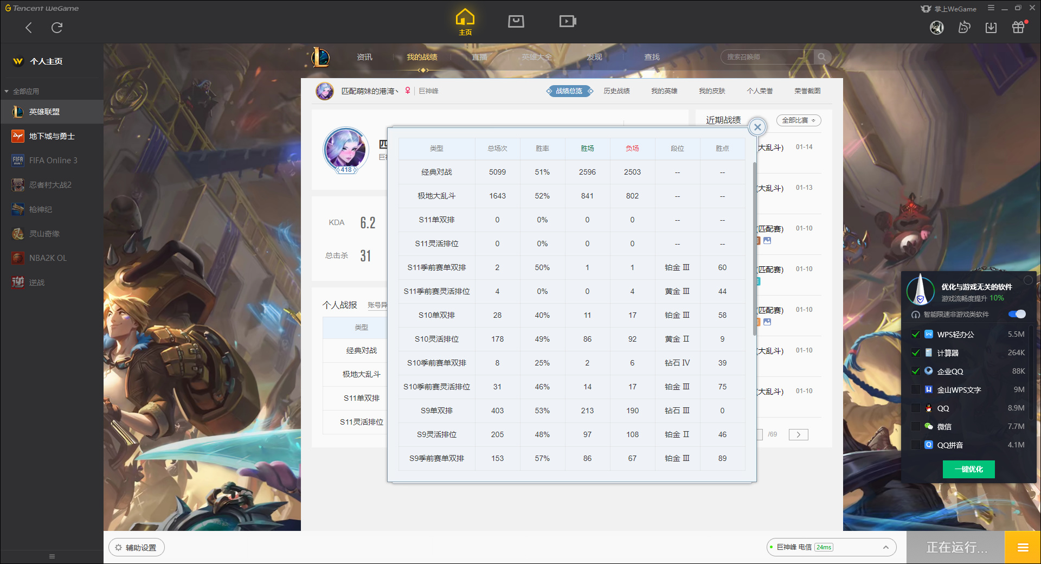Uncheck the WPS轻办公 checkbox

click(x=916, y=335)
